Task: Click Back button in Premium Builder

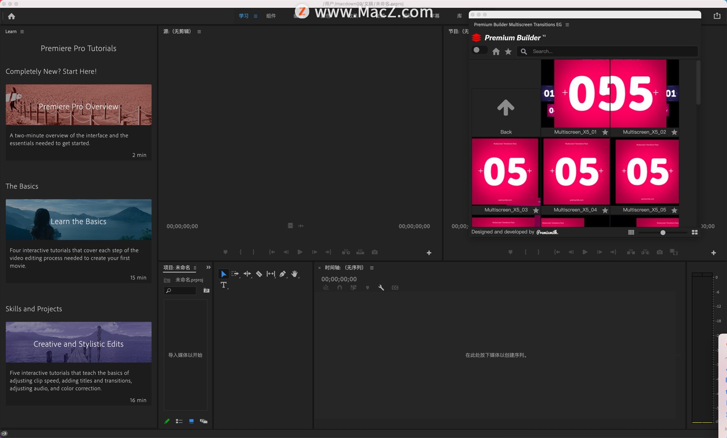Action: pos(506,113)
